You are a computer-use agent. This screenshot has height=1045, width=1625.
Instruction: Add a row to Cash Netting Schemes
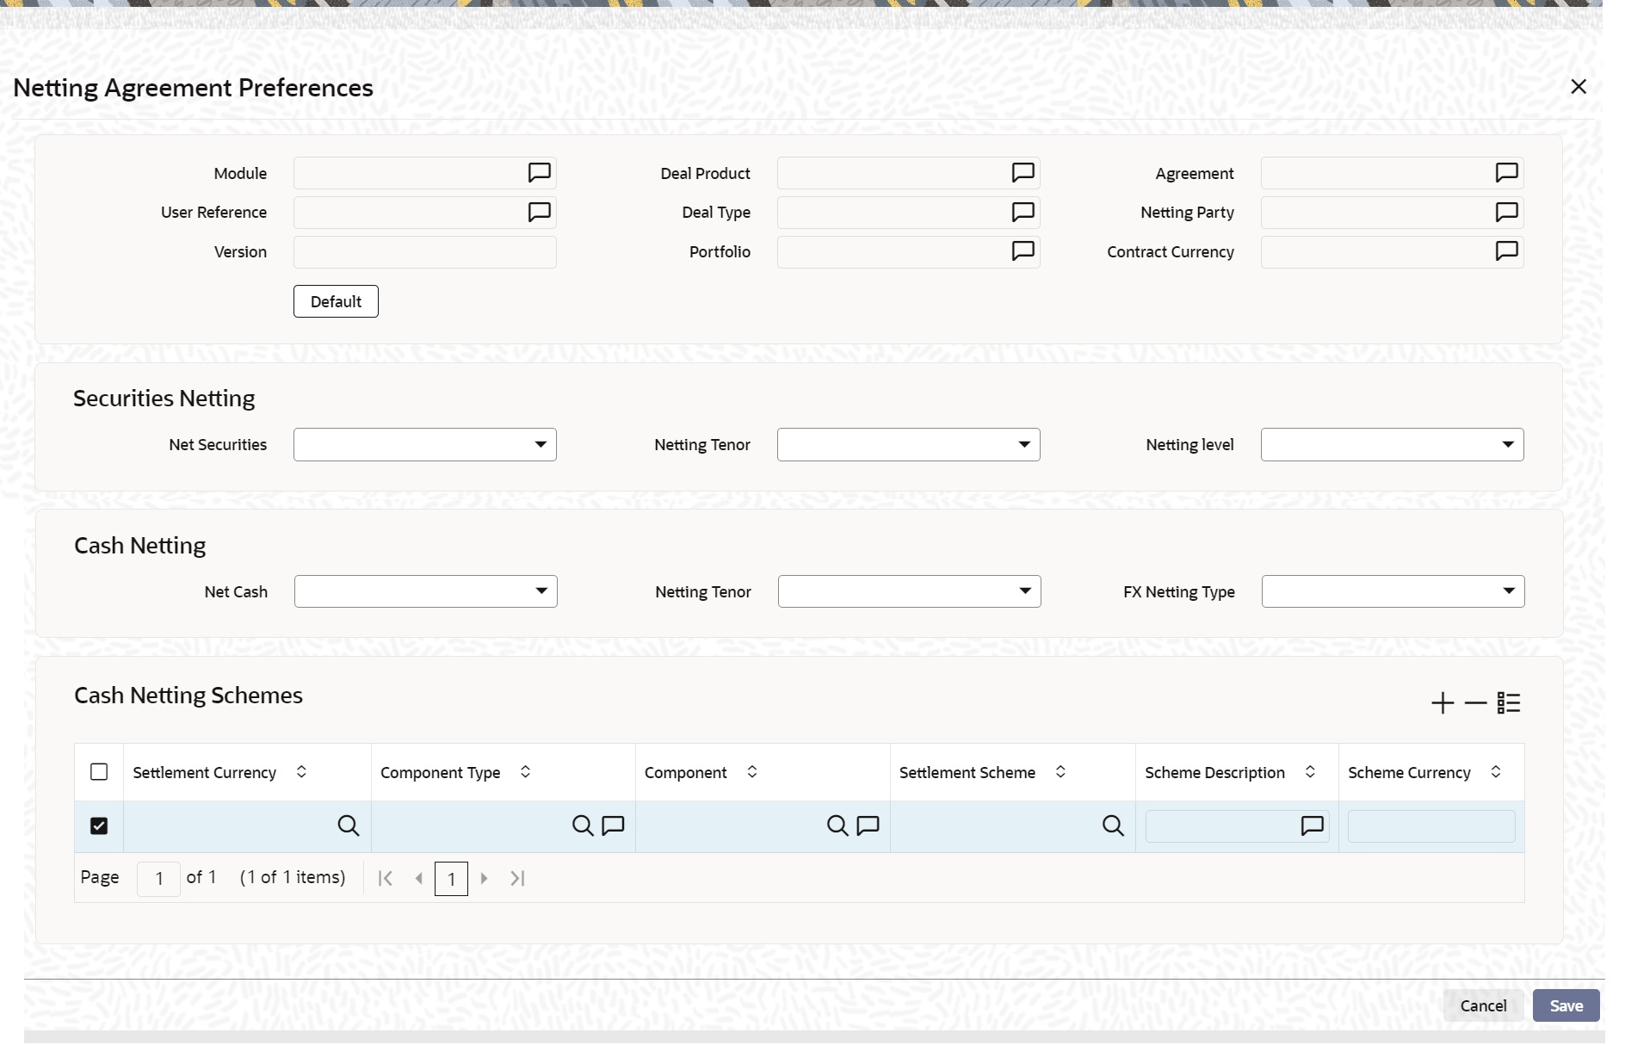(1443, 703)
